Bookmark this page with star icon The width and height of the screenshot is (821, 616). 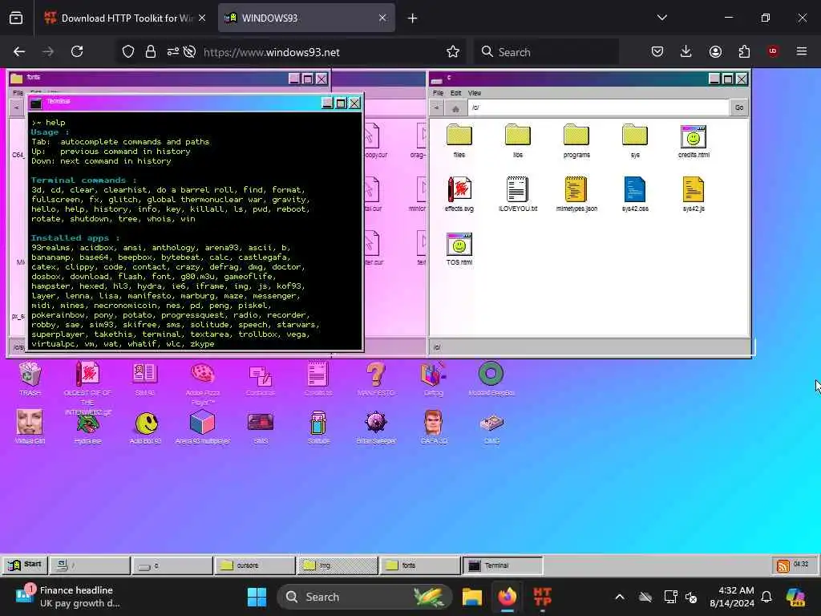[x=453, y=52]
